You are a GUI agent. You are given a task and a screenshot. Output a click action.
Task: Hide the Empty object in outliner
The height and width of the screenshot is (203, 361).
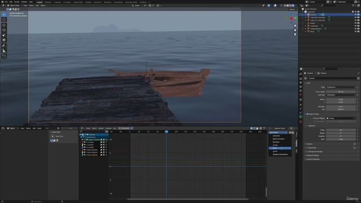point(355,23)
